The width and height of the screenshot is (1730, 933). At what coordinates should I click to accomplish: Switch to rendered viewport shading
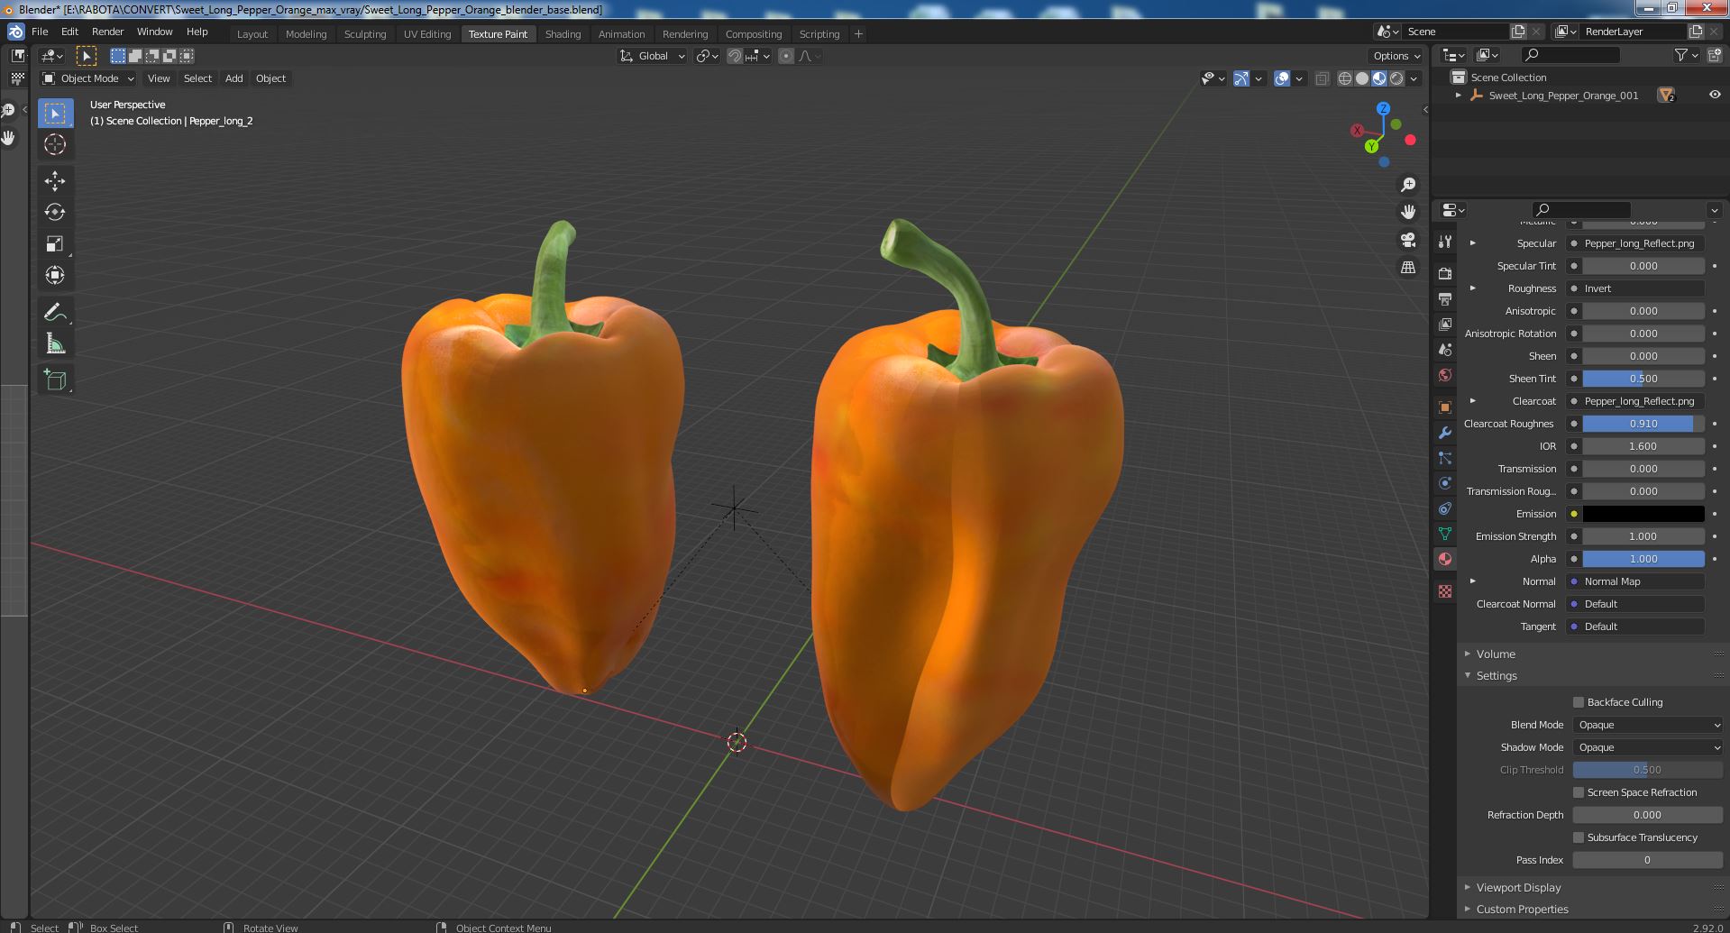click(x=1396, y=78)
